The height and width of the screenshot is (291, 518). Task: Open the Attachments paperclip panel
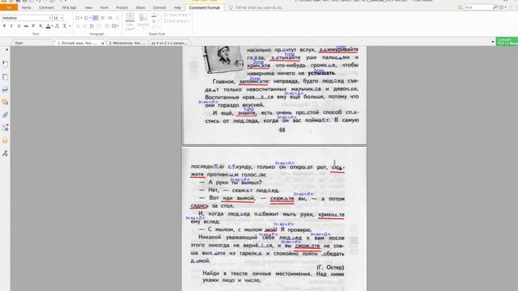tap(5, 115)
